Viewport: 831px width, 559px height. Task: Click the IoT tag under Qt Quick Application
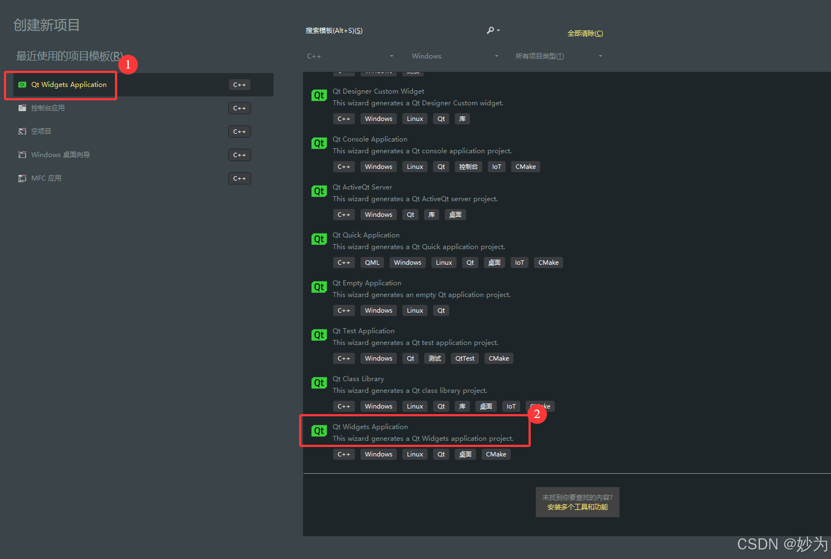click(520, 263)
